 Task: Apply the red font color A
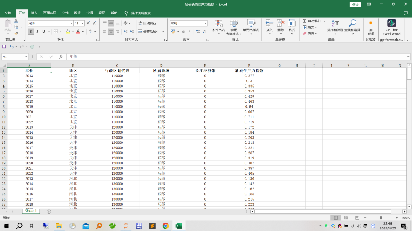78,32
